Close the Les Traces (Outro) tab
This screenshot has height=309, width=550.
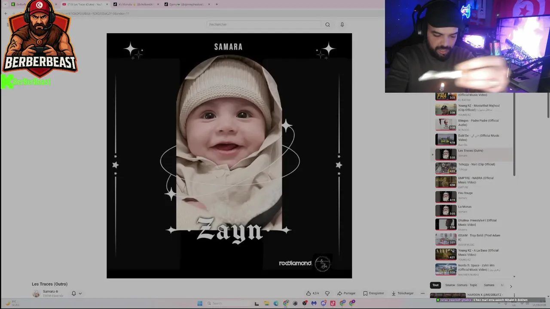click(107, 4)
